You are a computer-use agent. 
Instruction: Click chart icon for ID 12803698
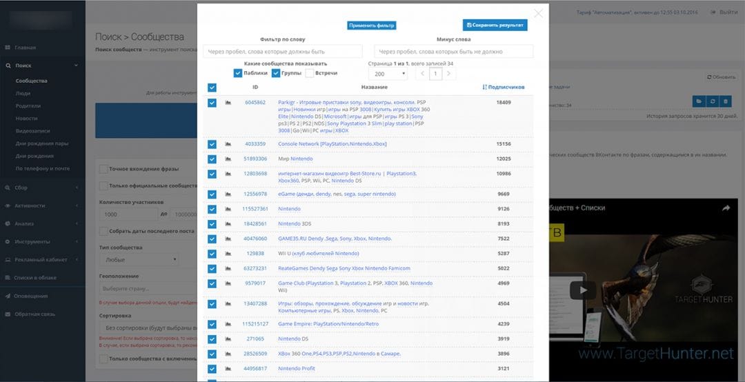[228, 174]
